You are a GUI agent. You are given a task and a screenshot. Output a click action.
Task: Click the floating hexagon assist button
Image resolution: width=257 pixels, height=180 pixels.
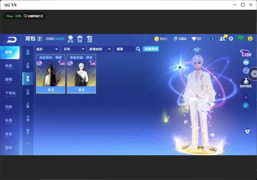[253, 74]
